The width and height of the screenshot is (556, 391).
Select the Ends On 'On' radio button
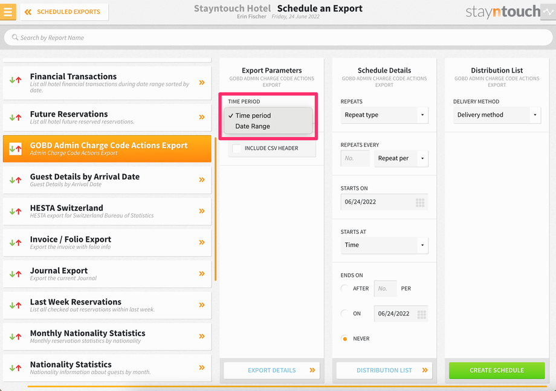coord(344,314)
